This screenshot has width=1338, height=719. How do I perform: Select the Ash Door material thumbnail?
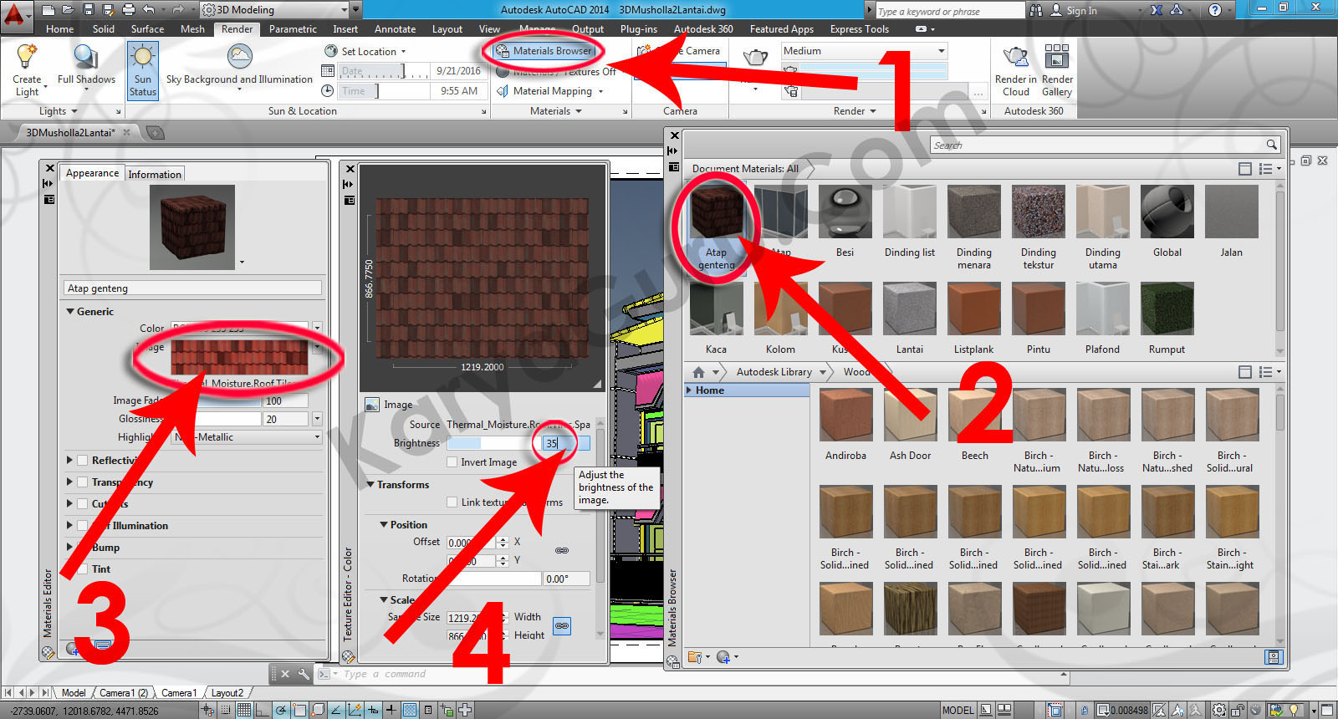pos(910,416)
